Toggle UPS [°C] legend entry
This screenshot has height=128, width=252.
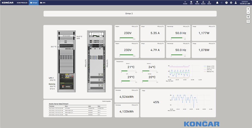208,70
